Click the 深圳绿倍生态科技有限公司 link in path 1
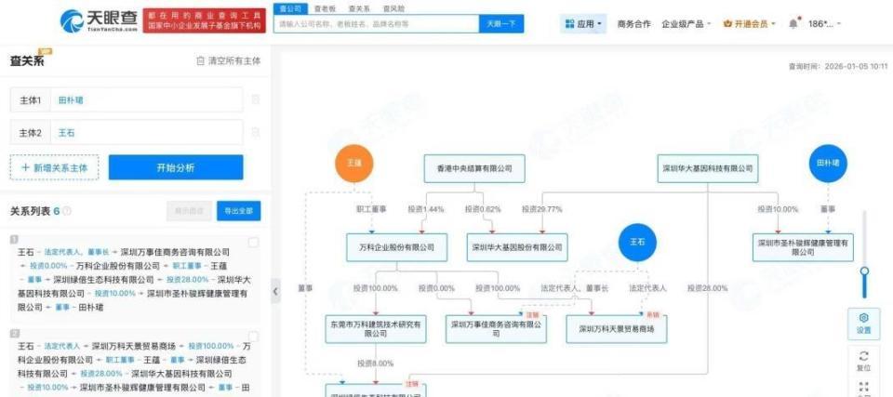 click(x=103, y=280)
